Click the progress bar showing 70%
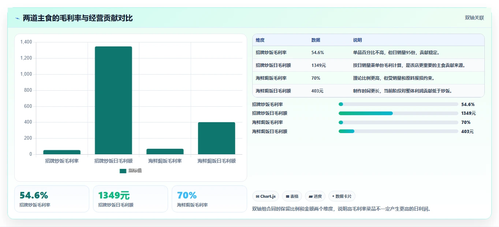 point(398,122)
